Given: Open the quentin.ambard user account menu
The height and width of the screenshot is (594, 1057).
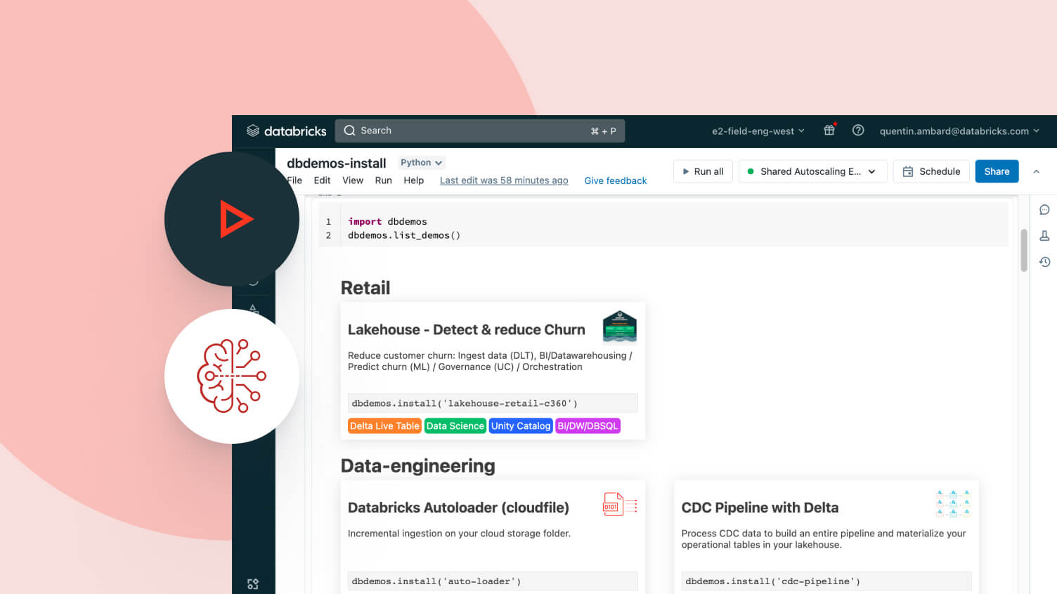Looking at the screenshot, I should pyautogui.click(x=959, y=131).
